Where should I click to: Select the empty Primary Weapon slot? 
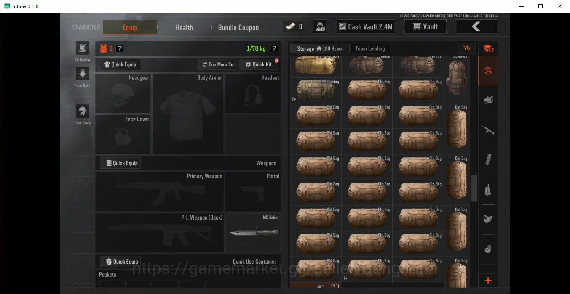[160, 191]
